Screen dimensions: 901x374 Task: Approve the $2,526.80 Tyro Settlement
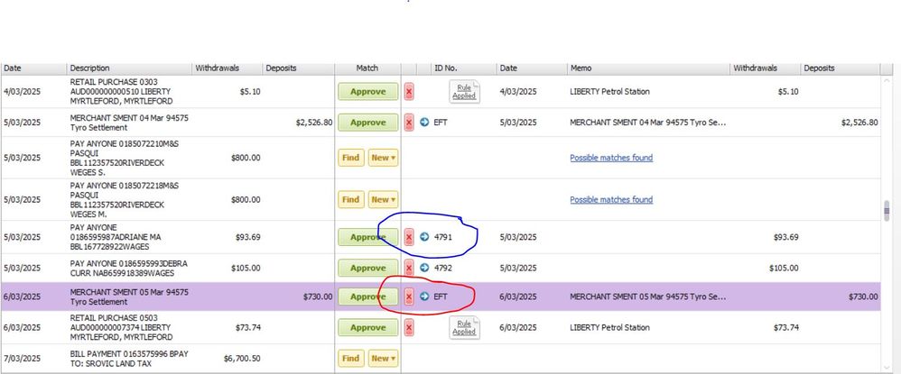point(367,123)
